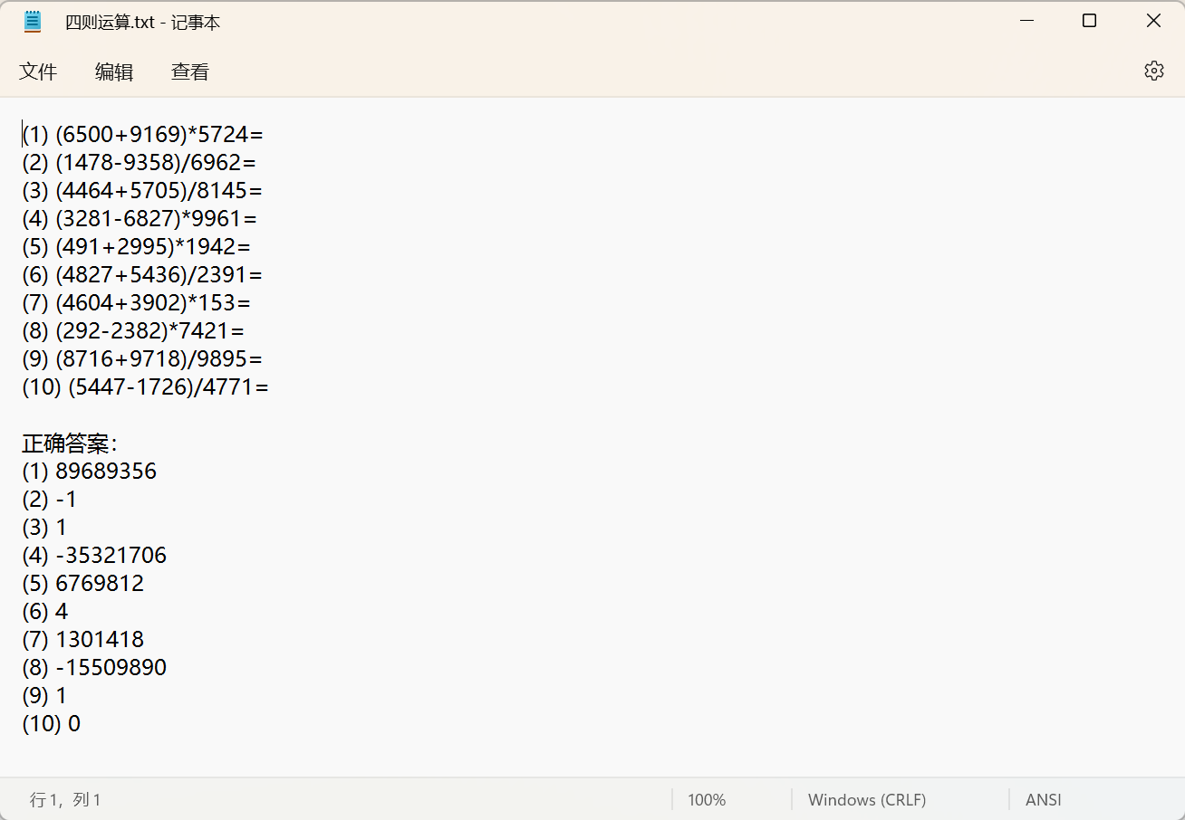Minimize the Notepad window

click(x=1026, y=21)
